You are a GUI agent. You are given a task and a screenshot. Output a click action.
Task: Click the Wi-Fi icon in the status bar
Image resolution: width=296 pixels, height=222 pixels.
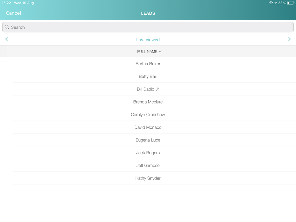[x=271, y=3]
